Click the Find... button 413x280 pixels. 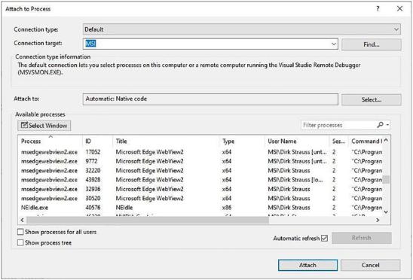click(371, 44)
